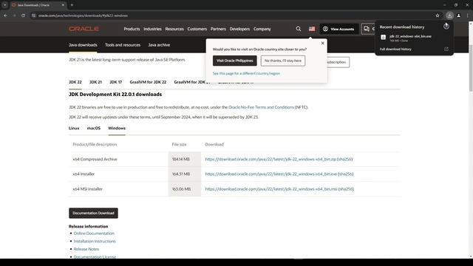Switch to the JDK 22 tab
The width and height of the screenshot is (473, 266).
pyautogui.click(x=75, y=82)
